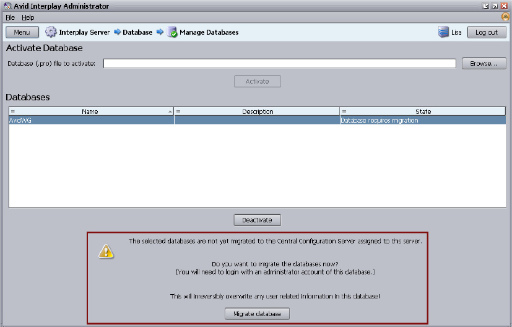Click the Menu button
This screenshot has width=512, height=327.
tap(22, 32)
